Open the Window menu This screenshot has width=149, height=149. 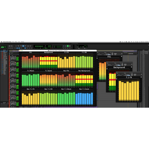click(22, 42)
